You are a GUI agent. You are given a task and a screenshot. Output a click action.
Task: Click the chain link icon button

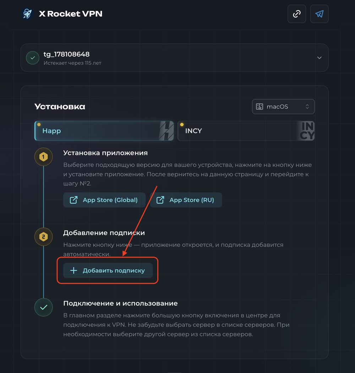(x=296, y=14)
